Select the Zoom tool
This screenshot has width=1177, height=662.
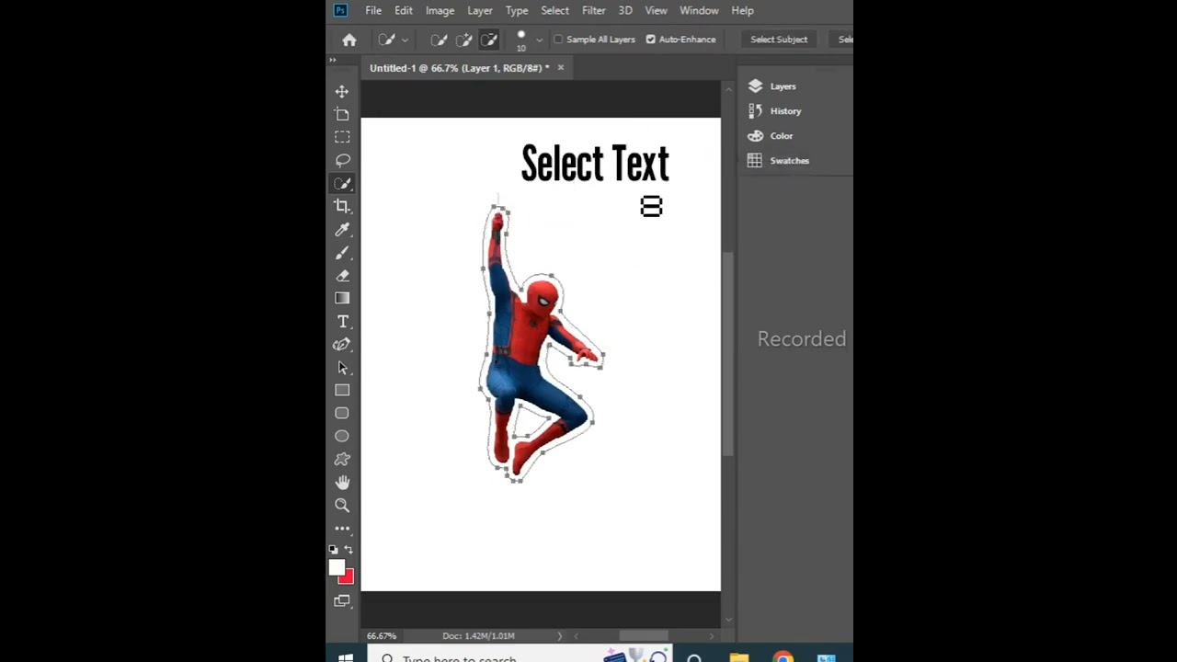click(342, 505)
